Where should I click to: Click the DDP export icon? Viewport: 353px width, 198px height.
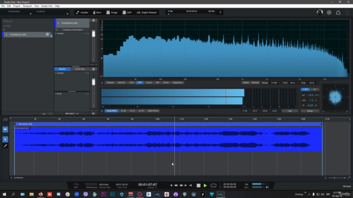point(124,13)
